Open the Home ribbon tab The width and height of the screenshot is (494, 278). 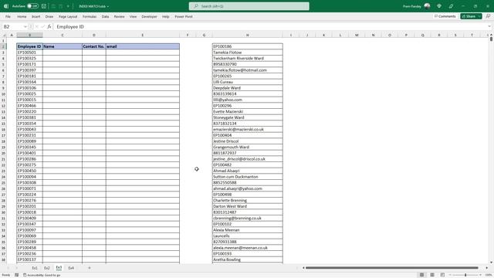(22, 16)
